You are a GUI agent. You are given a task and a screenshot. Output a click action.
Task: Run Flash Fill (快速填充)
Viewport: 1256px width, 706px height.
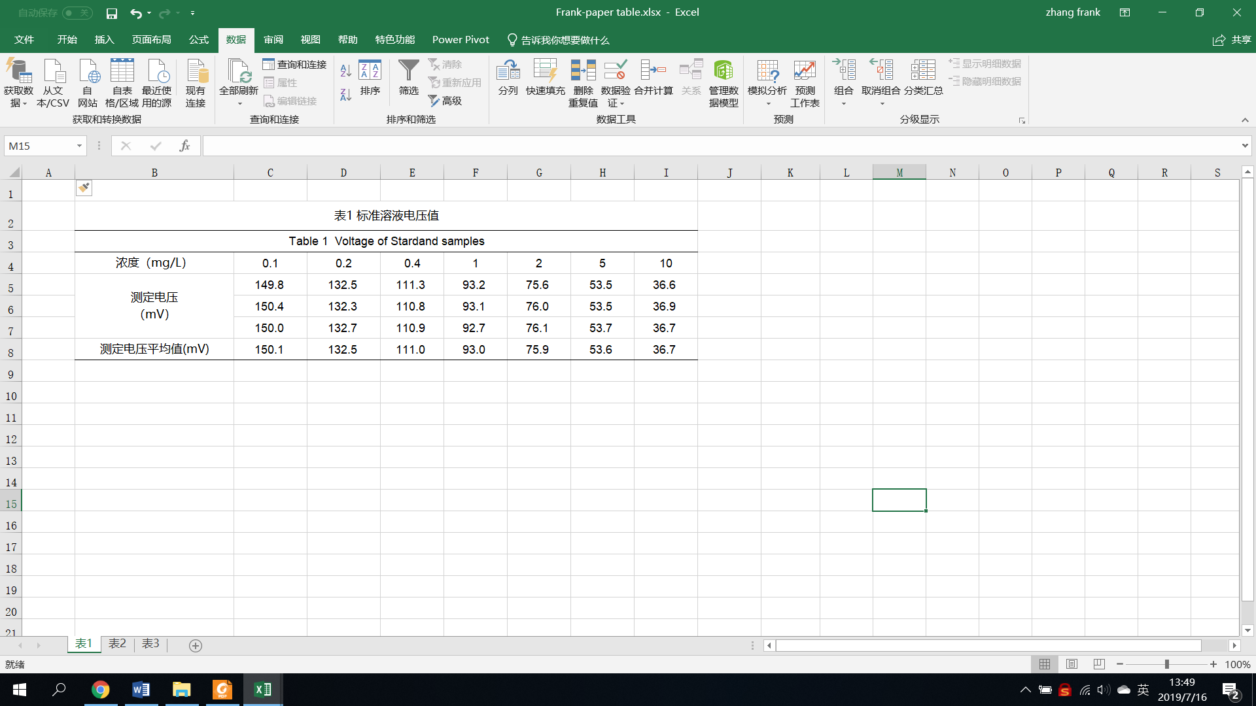point(546,78)
